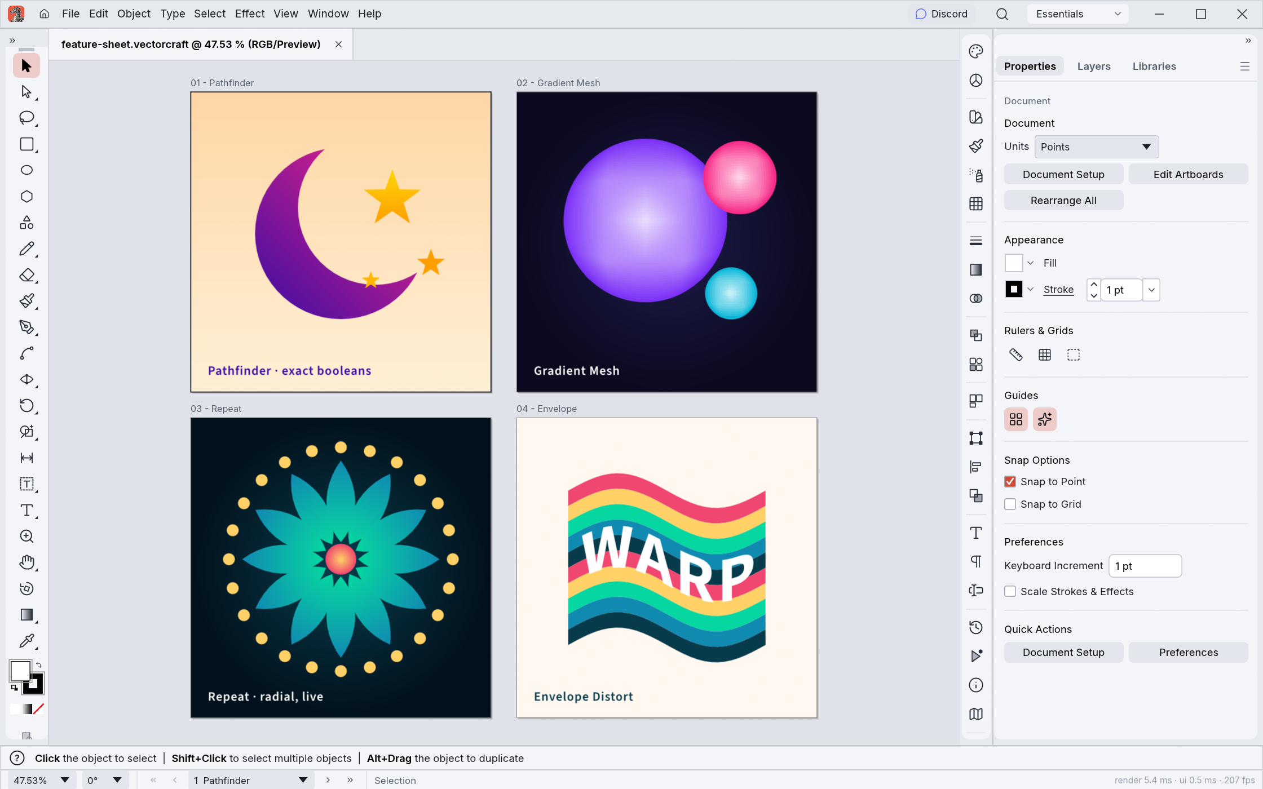1263x789 pixels.
Task: Select the Type tool
Action: tap(26, 511)
